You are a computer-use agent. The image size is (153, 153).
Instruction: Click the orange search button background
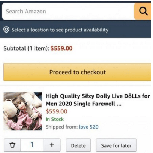pos(142,11)
